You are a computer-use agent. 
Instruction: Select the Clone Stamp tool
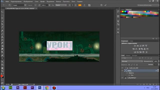[2, 37]
